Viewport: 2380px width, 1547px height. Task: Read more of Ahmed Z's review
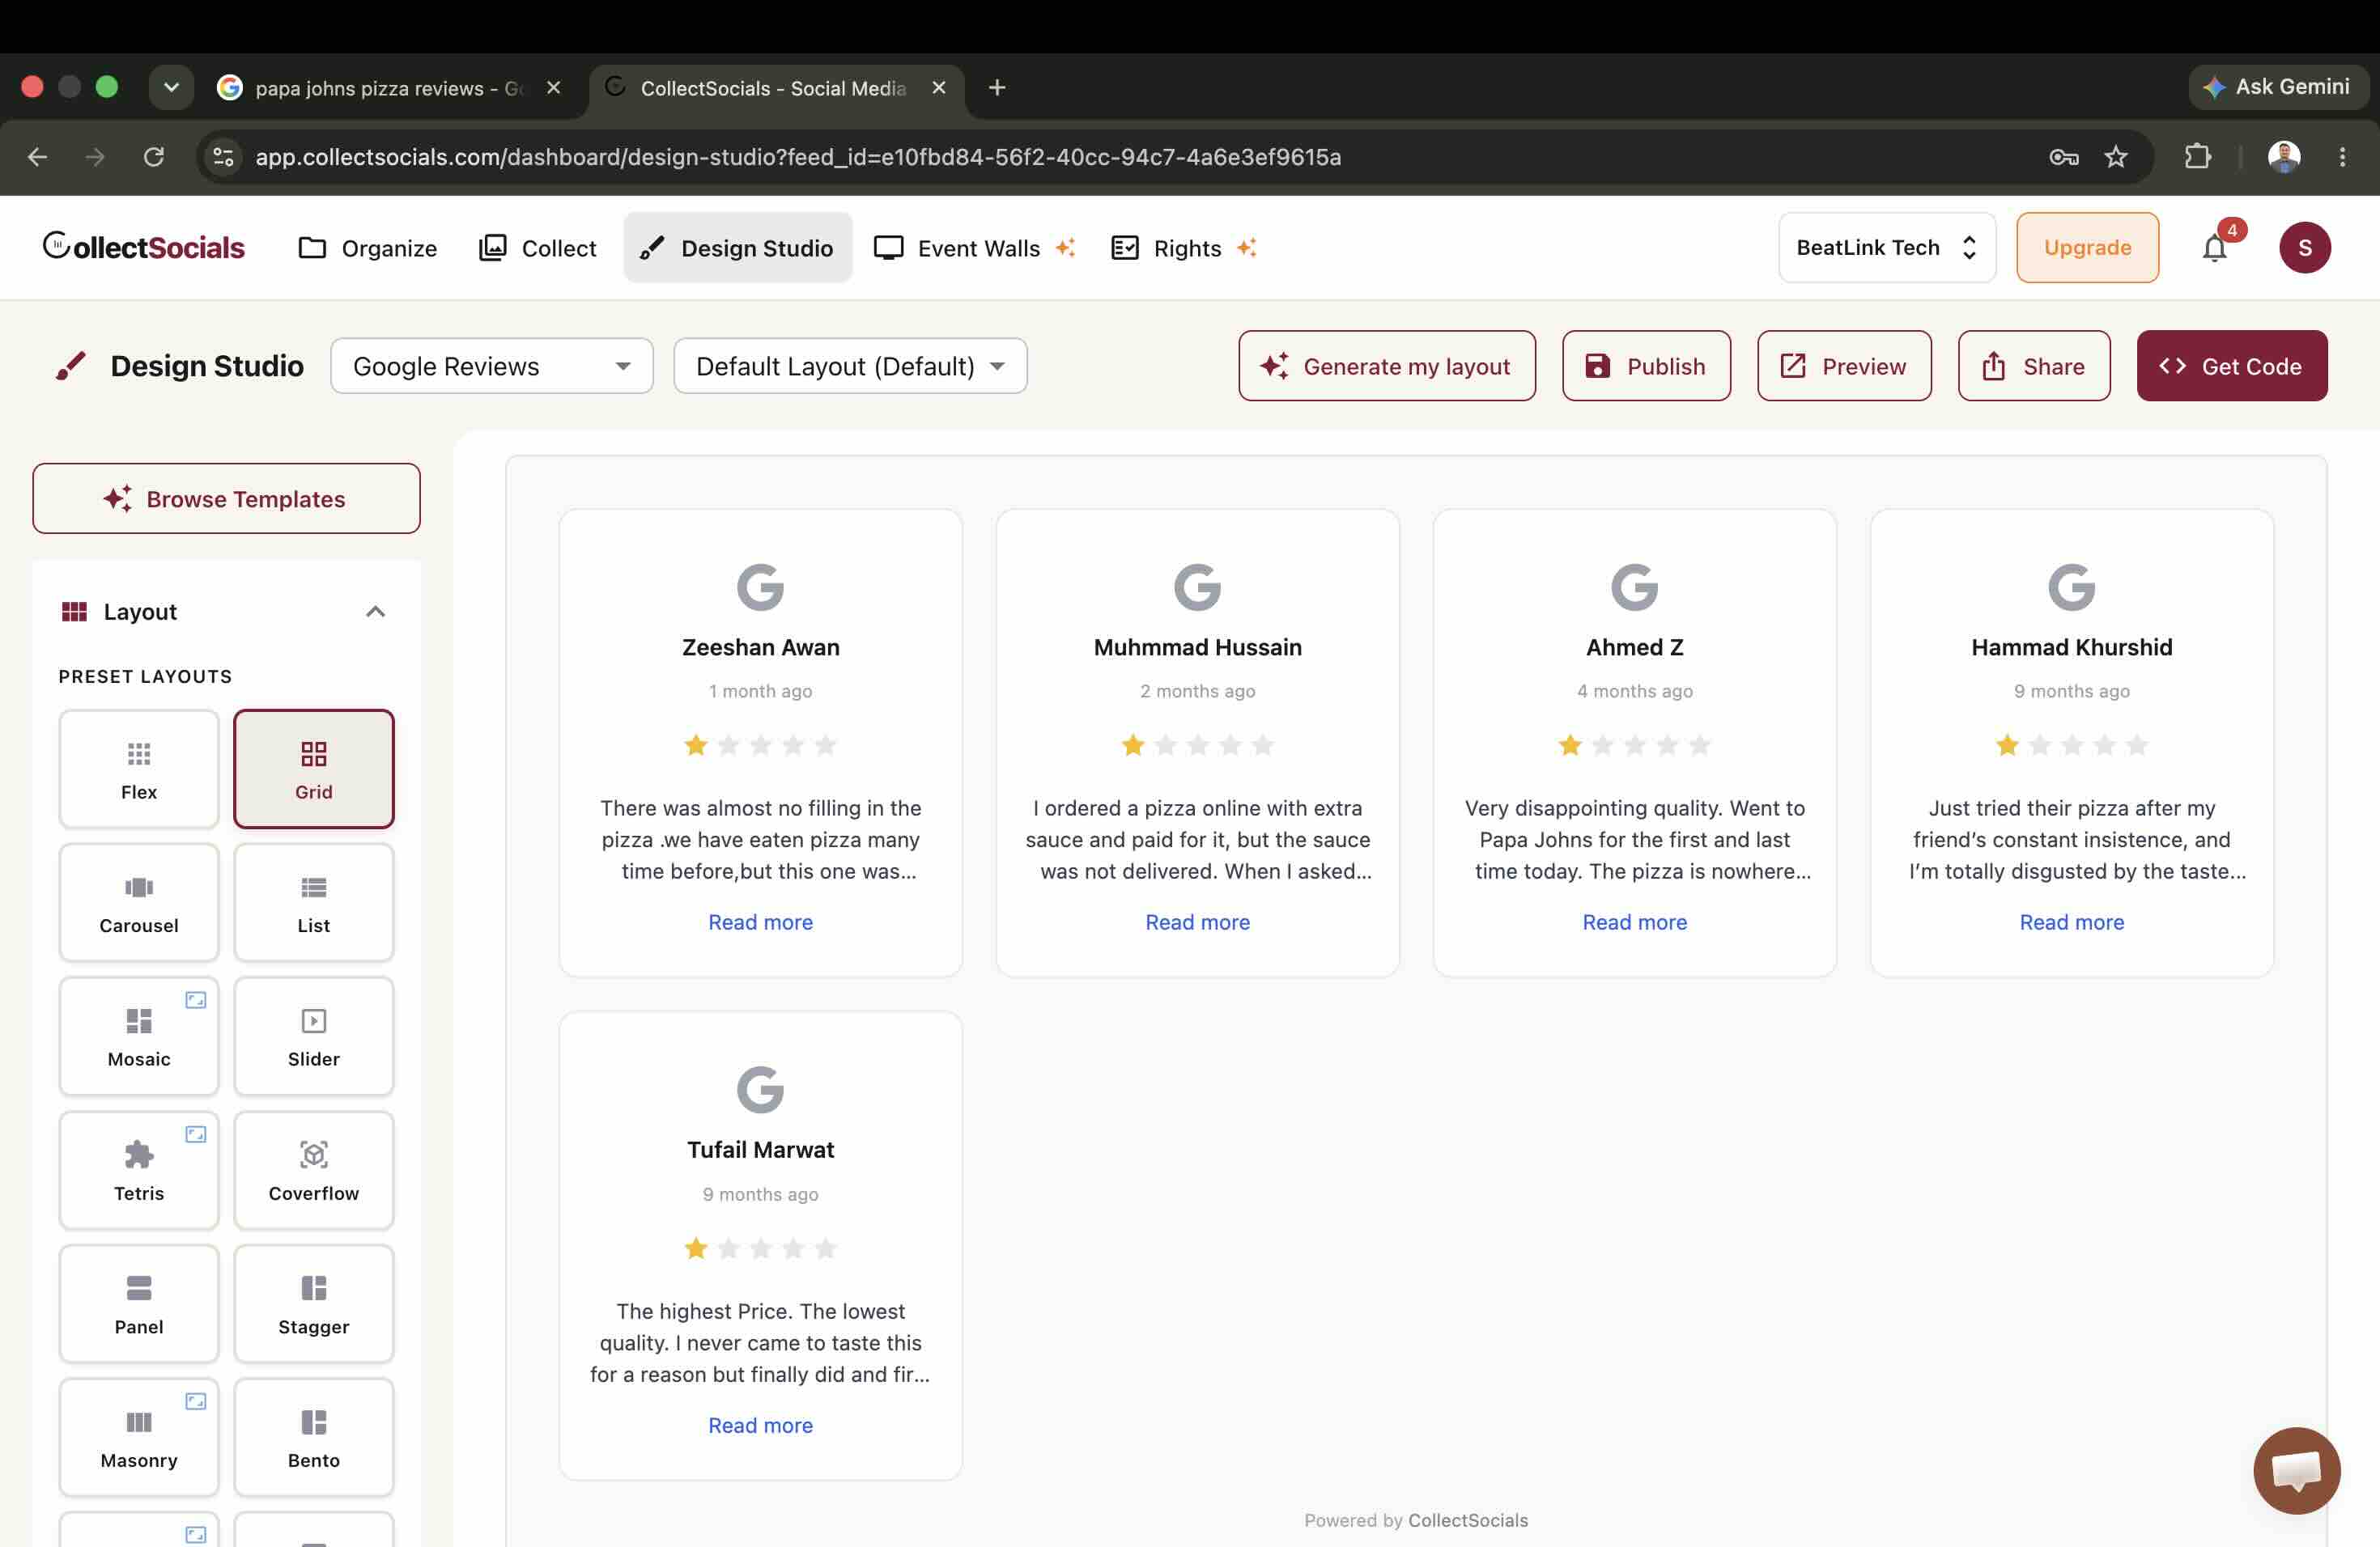click(x=1634, y=922)
